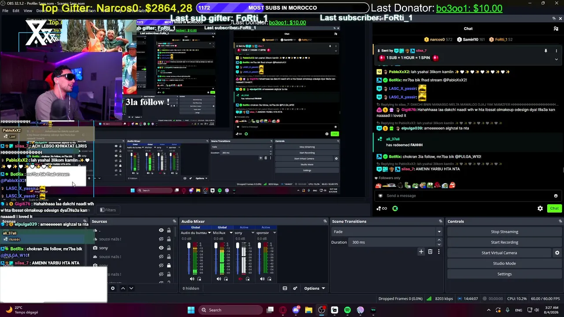This screenshot has height=317, width=564.
Task: Send message with green Chat button
Action: [x=554, y=208]
